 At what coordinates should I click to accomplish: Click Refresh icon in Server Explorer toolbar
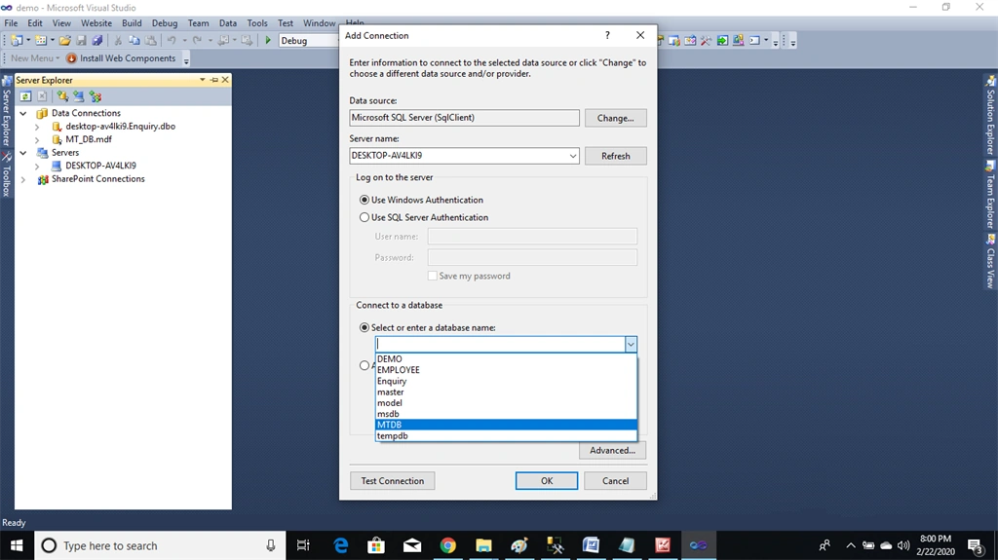25,96
